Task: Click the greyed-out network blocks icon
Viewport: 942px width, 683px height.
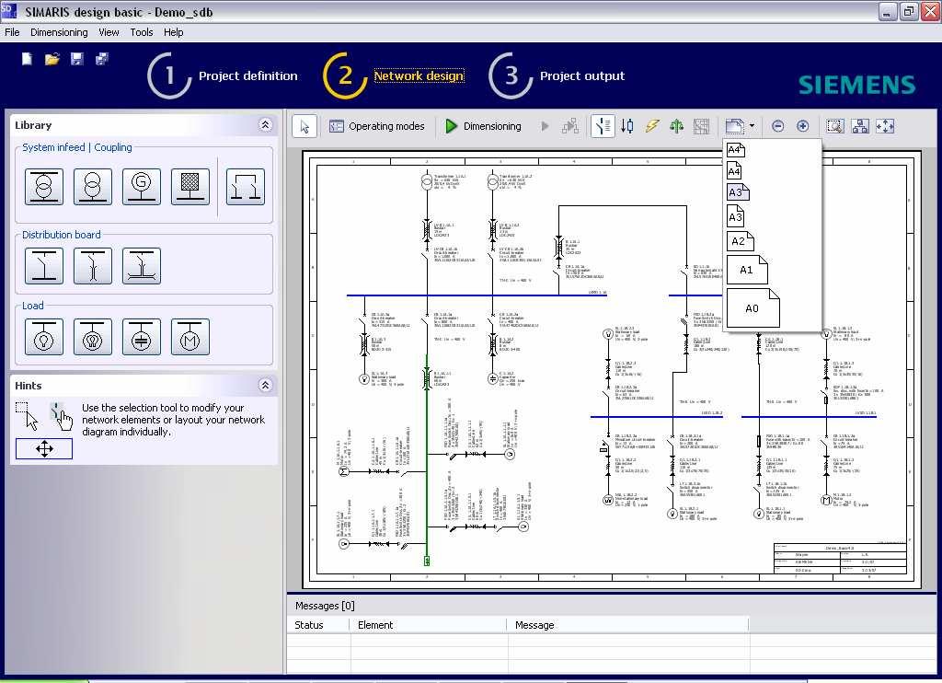Action: pyautogui.click(x=570, y=126)
